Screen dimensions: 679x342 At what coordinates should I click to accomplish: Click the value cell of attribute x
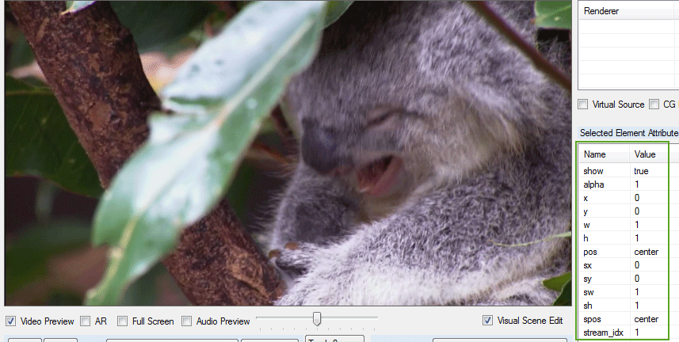tap(649, 198)
